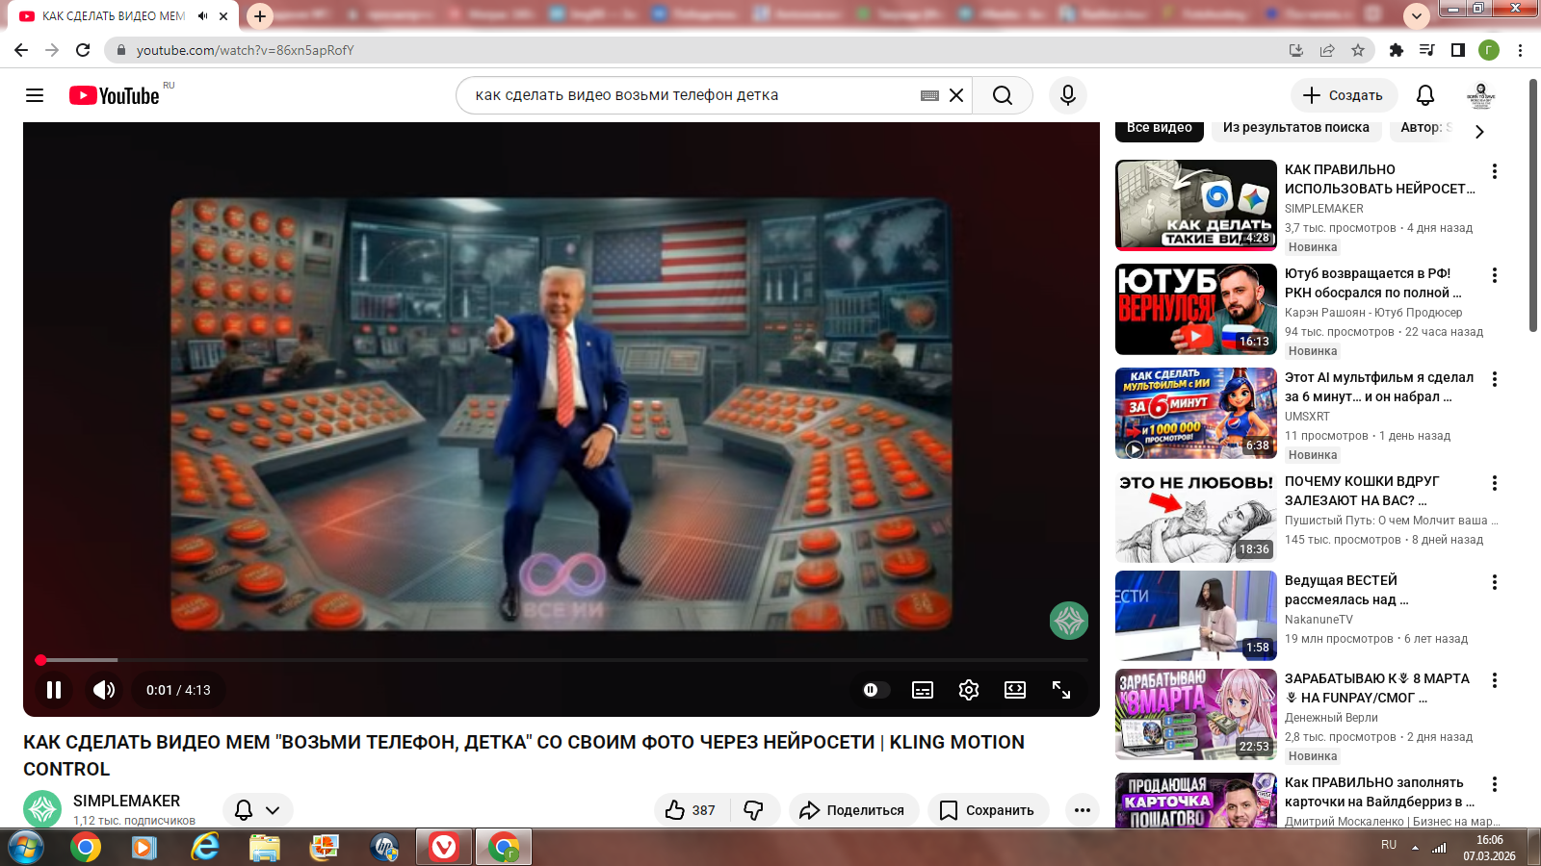Image resolution: width=1541 pixels, height=866 pixels.
Task: Open options for Этот AI мультфильм video
Action: (1495, 379)
